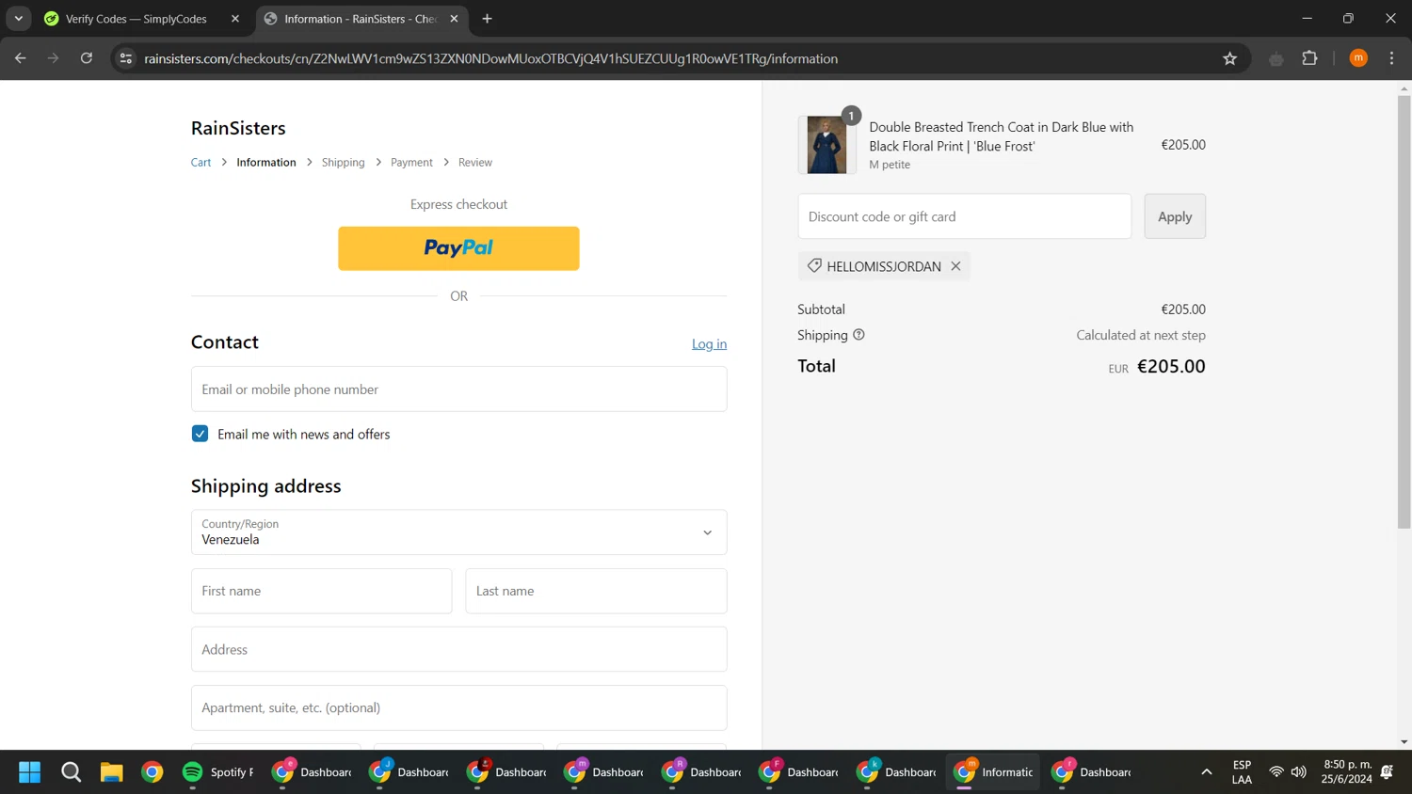
Task: Apply the discount code
Action: click(1174, 216)
